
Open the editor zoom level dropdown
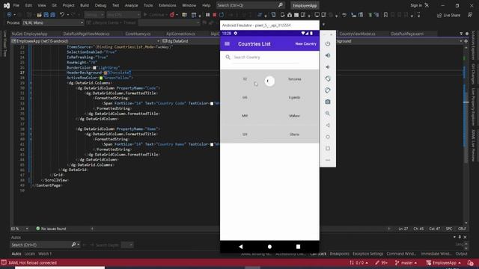tap(19, 229)
